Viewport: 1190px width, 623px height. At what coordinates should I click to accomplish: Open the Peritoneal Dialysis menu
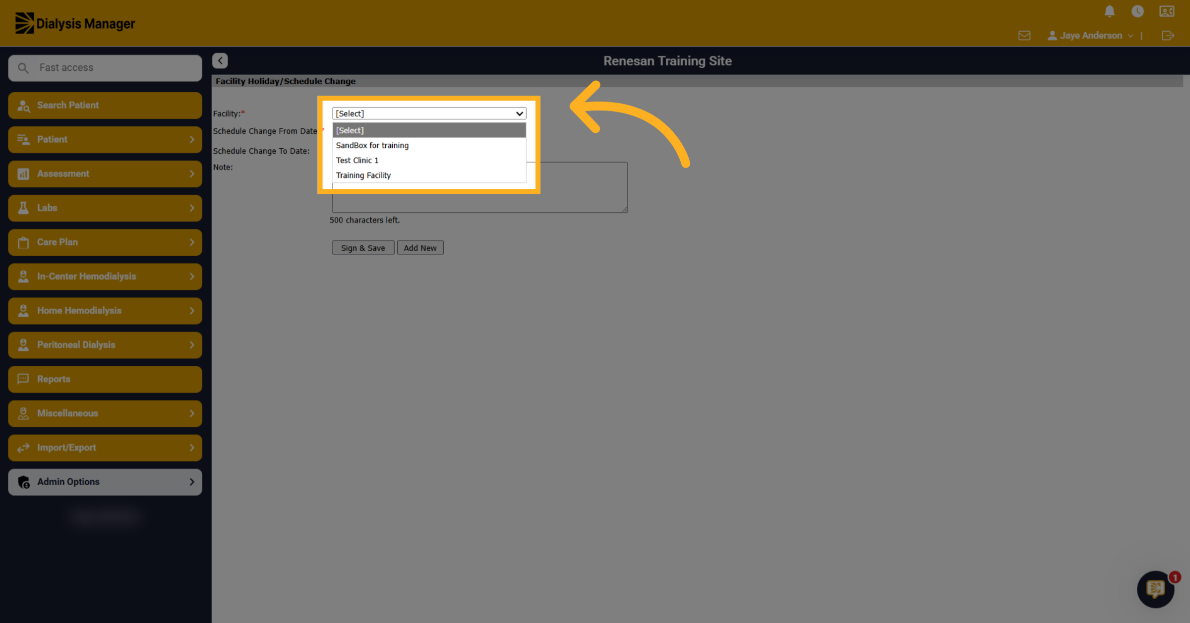coord(105,345)
